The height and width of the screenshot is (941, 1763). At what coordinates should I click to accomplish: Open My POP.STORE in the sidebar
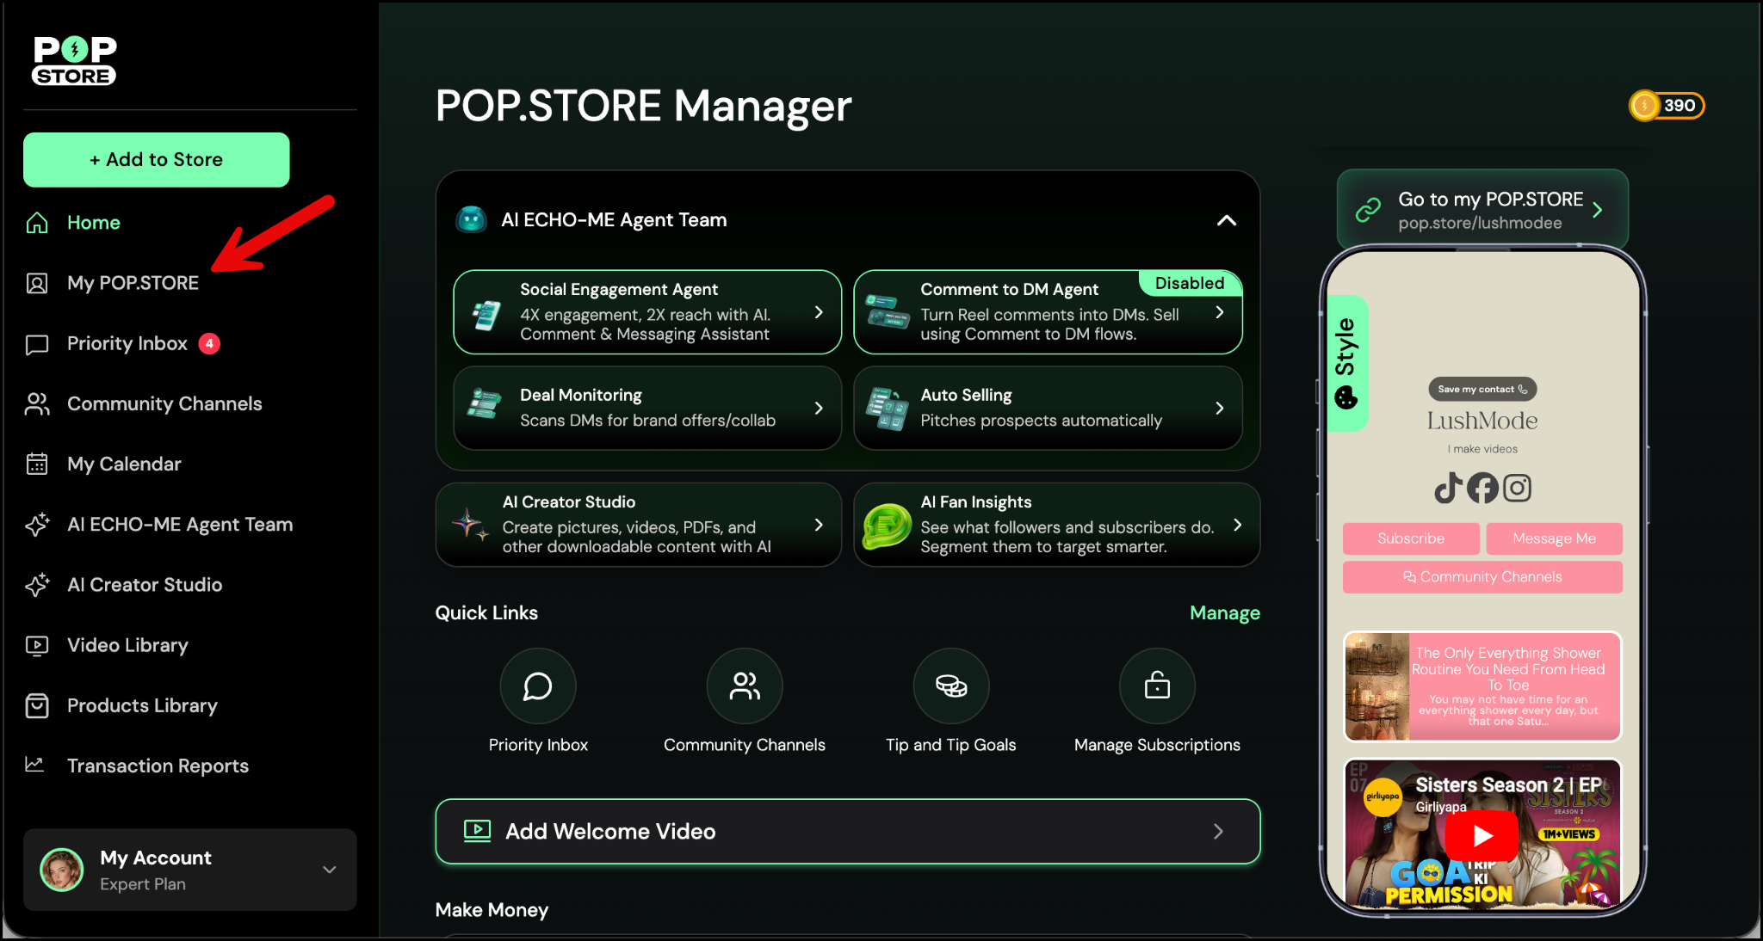[133, 283]
